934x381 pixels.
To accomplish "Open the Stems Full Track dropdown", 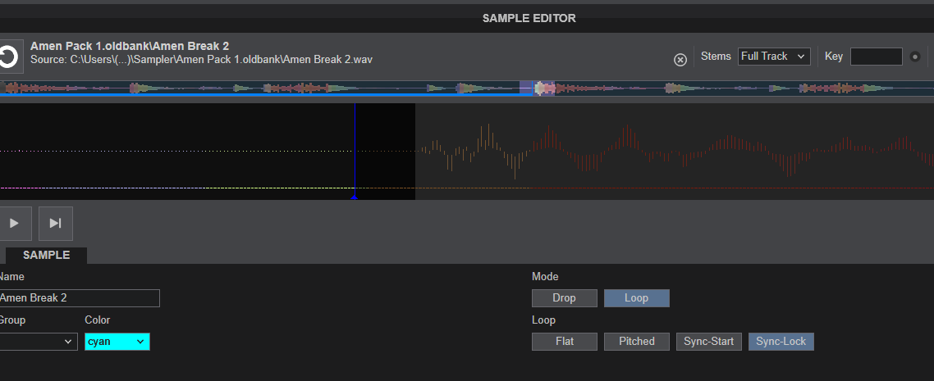I will pyautogui.click(x=774, y=57).
